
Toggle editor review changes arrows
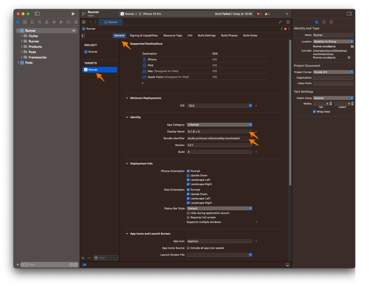point(280,22)
